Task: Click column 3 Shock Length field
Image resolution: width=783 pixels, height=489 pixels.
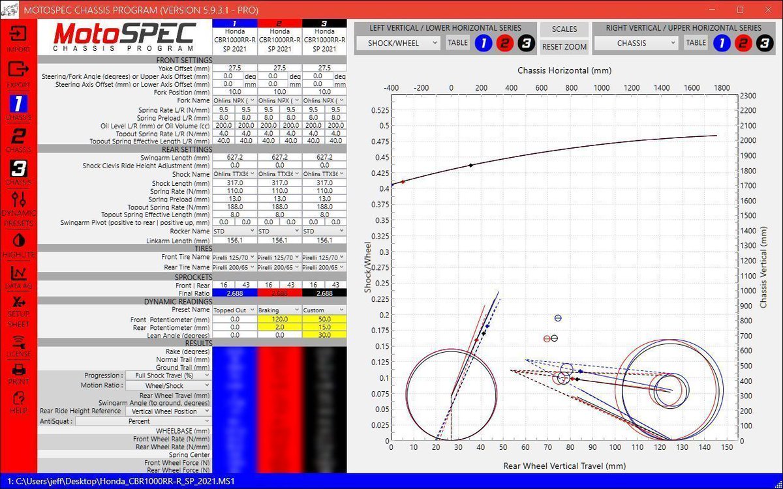Action: pos(324,183)
